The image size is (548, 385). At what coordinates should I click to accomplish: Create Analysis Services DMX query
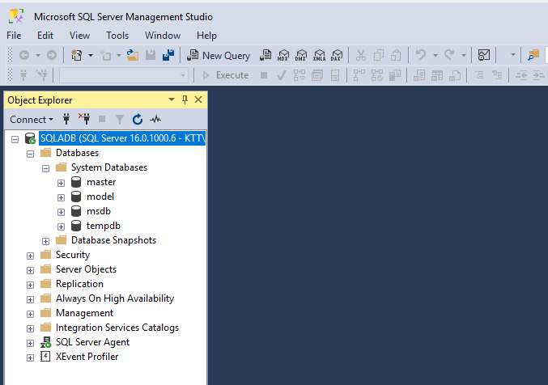point(301,55)
